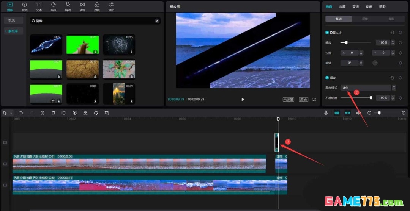The width and height of the screenshot is (410, 211).
Task: Toggle the top track visibility icon
Action: (x=5, y=142)
